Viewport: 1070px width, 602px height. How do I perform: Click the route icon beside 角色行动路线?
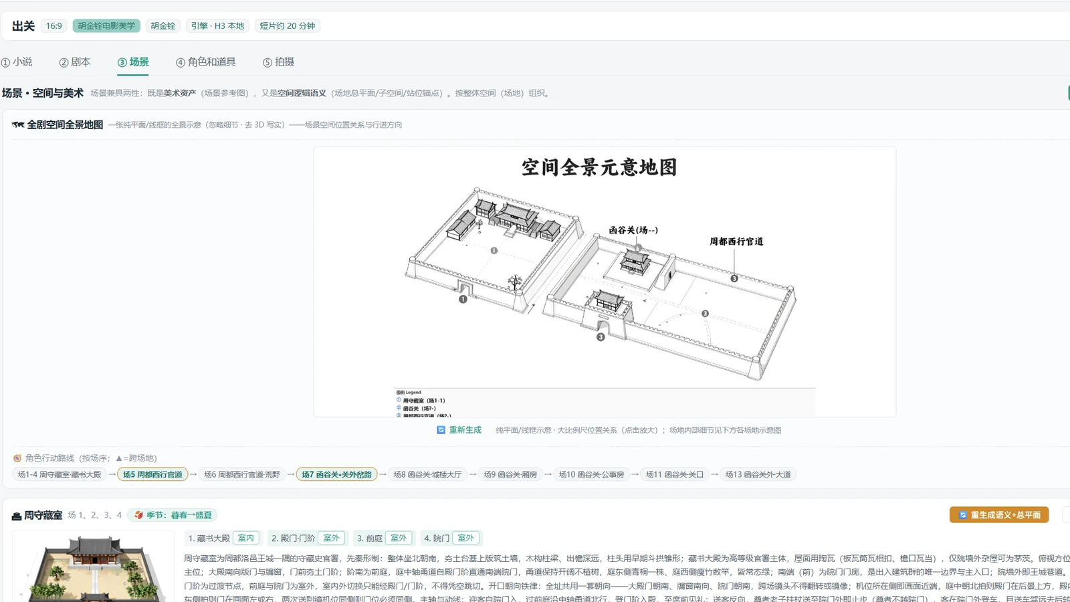(x=17, y=458)
